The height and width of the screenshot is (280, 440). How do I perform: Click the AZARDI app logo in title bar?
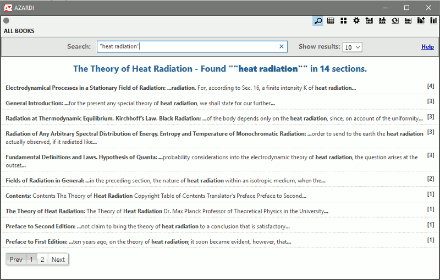coord(8,8)
